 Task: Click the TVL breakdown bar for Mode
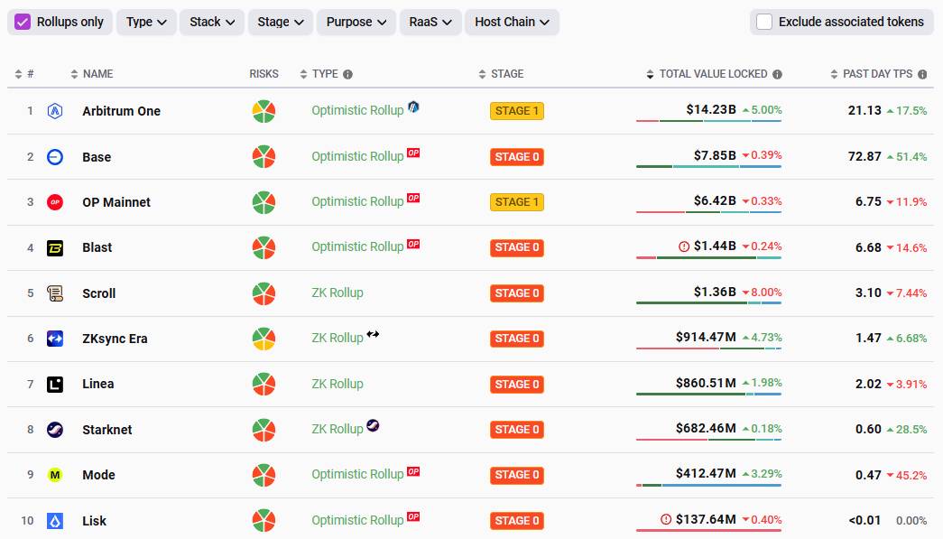tap(708, 485)
